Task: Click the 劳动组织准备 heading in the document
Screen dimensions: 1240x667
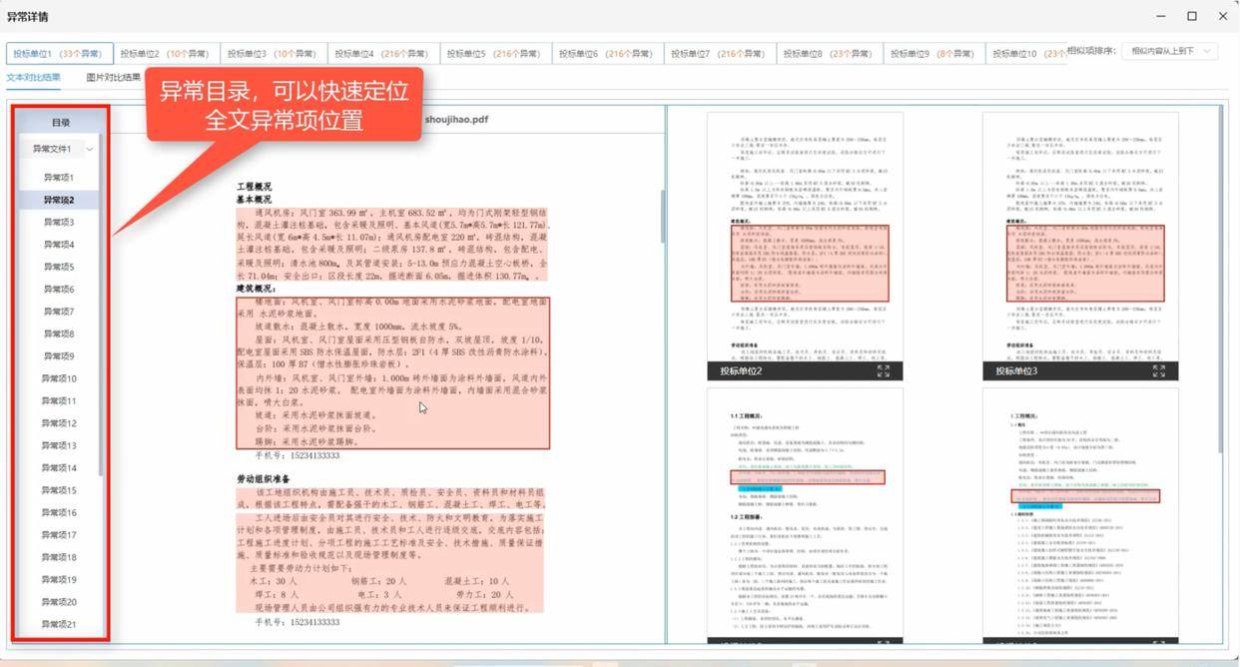Action: pyautogui.click(x=264, y=479)
